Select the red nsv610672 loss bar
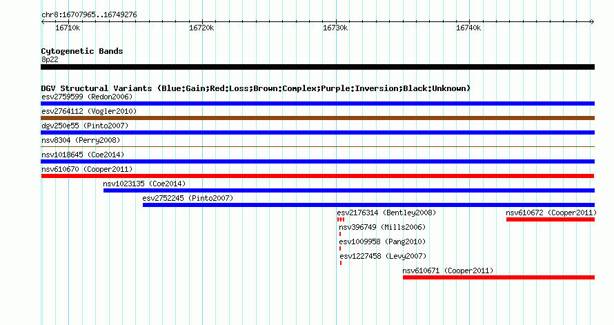The width and height of the screenshot is (614, 325). [551, 219]
